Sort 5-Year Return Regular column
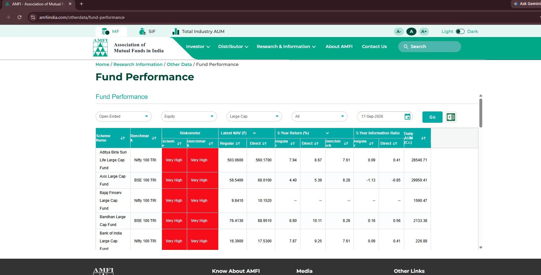541x275 pixels. pyautogui.click(x=293, y=143)
